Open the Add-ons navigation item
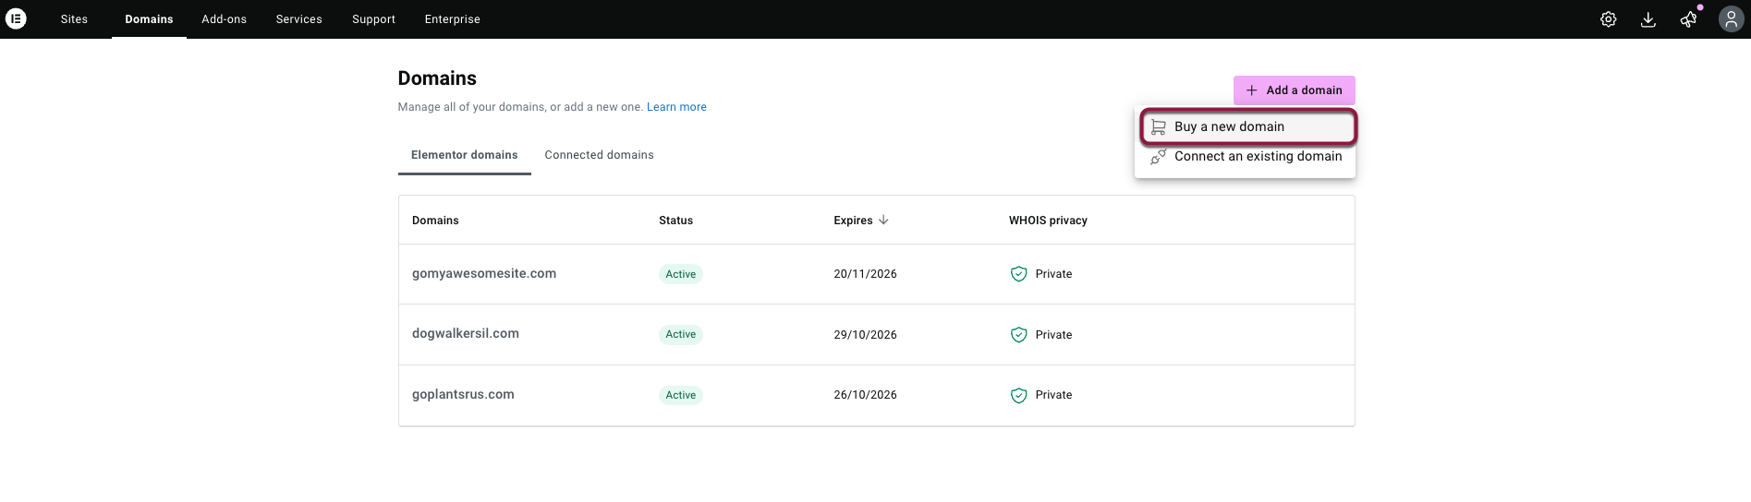This screenshot has width=1751, height=502. (x=224, y=19)
